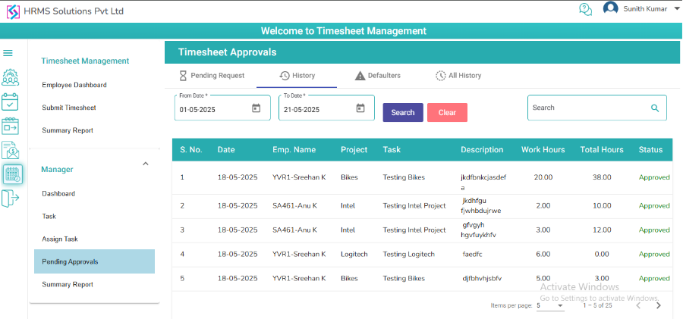Click the employee team icon in sidebar
This screenshot has height=319, width=683.
[x=11, y=77]
